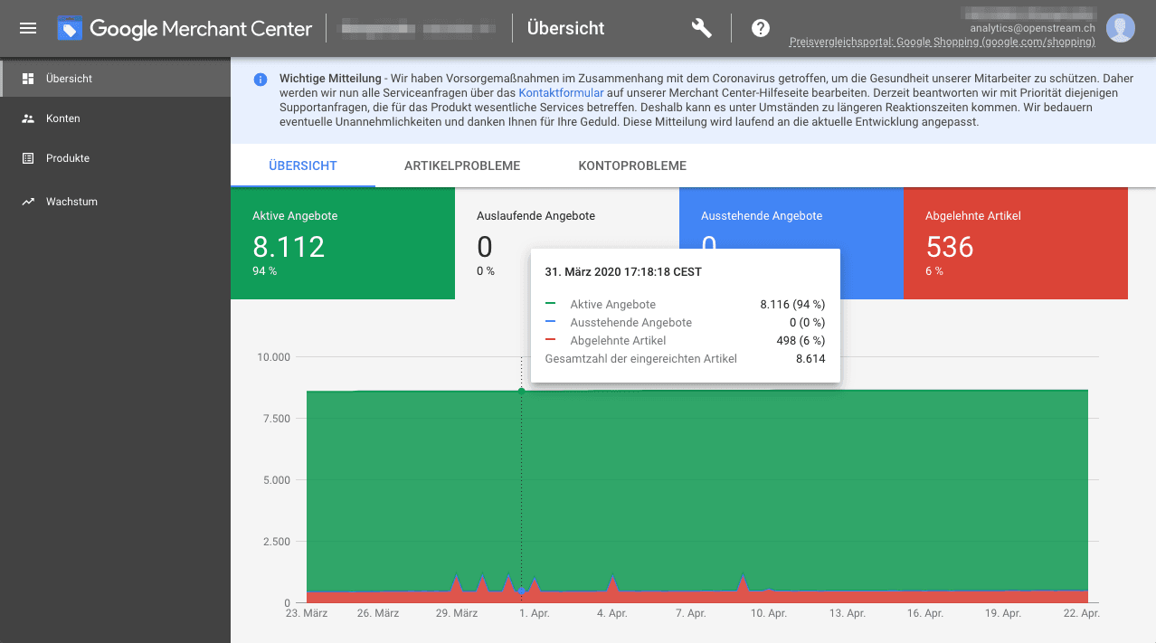Click the Wachstum trend arrow icon
The image size is (1156, 643).
[28, 202]
